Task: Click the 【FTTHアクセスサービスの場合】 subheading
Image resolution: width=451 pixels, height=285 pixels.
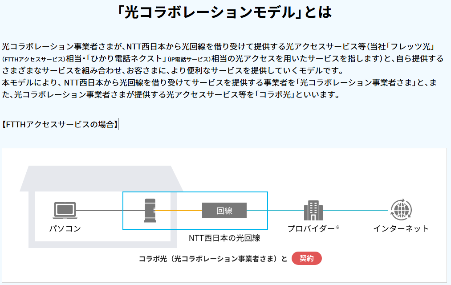Action: 59,125
